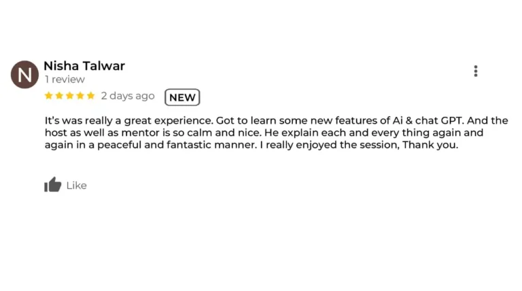This screenshot has height=291, width=522.
Task: Click the "1 review" count link
Action: coord(65,80)
